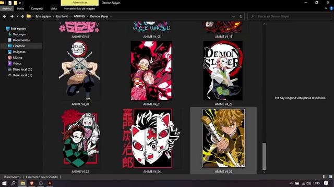
Task: Select the ANIME V4_19 thumbnail
Action: (x=223, y=26)
